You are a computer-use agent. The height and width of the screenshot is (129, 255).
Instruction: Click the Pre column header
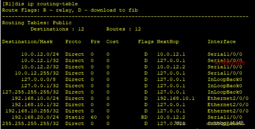[95, 42]
